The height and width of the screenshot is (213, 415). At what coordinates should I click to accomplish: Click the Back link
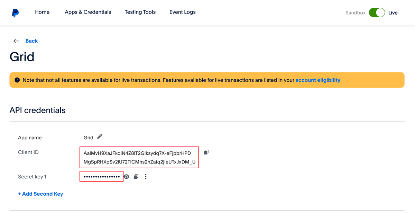[31, 41]
